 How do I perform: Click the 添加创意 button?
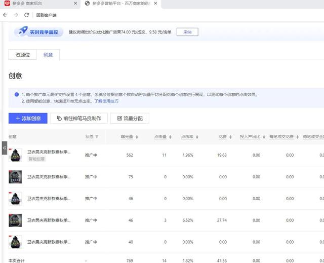coord(28,118)
